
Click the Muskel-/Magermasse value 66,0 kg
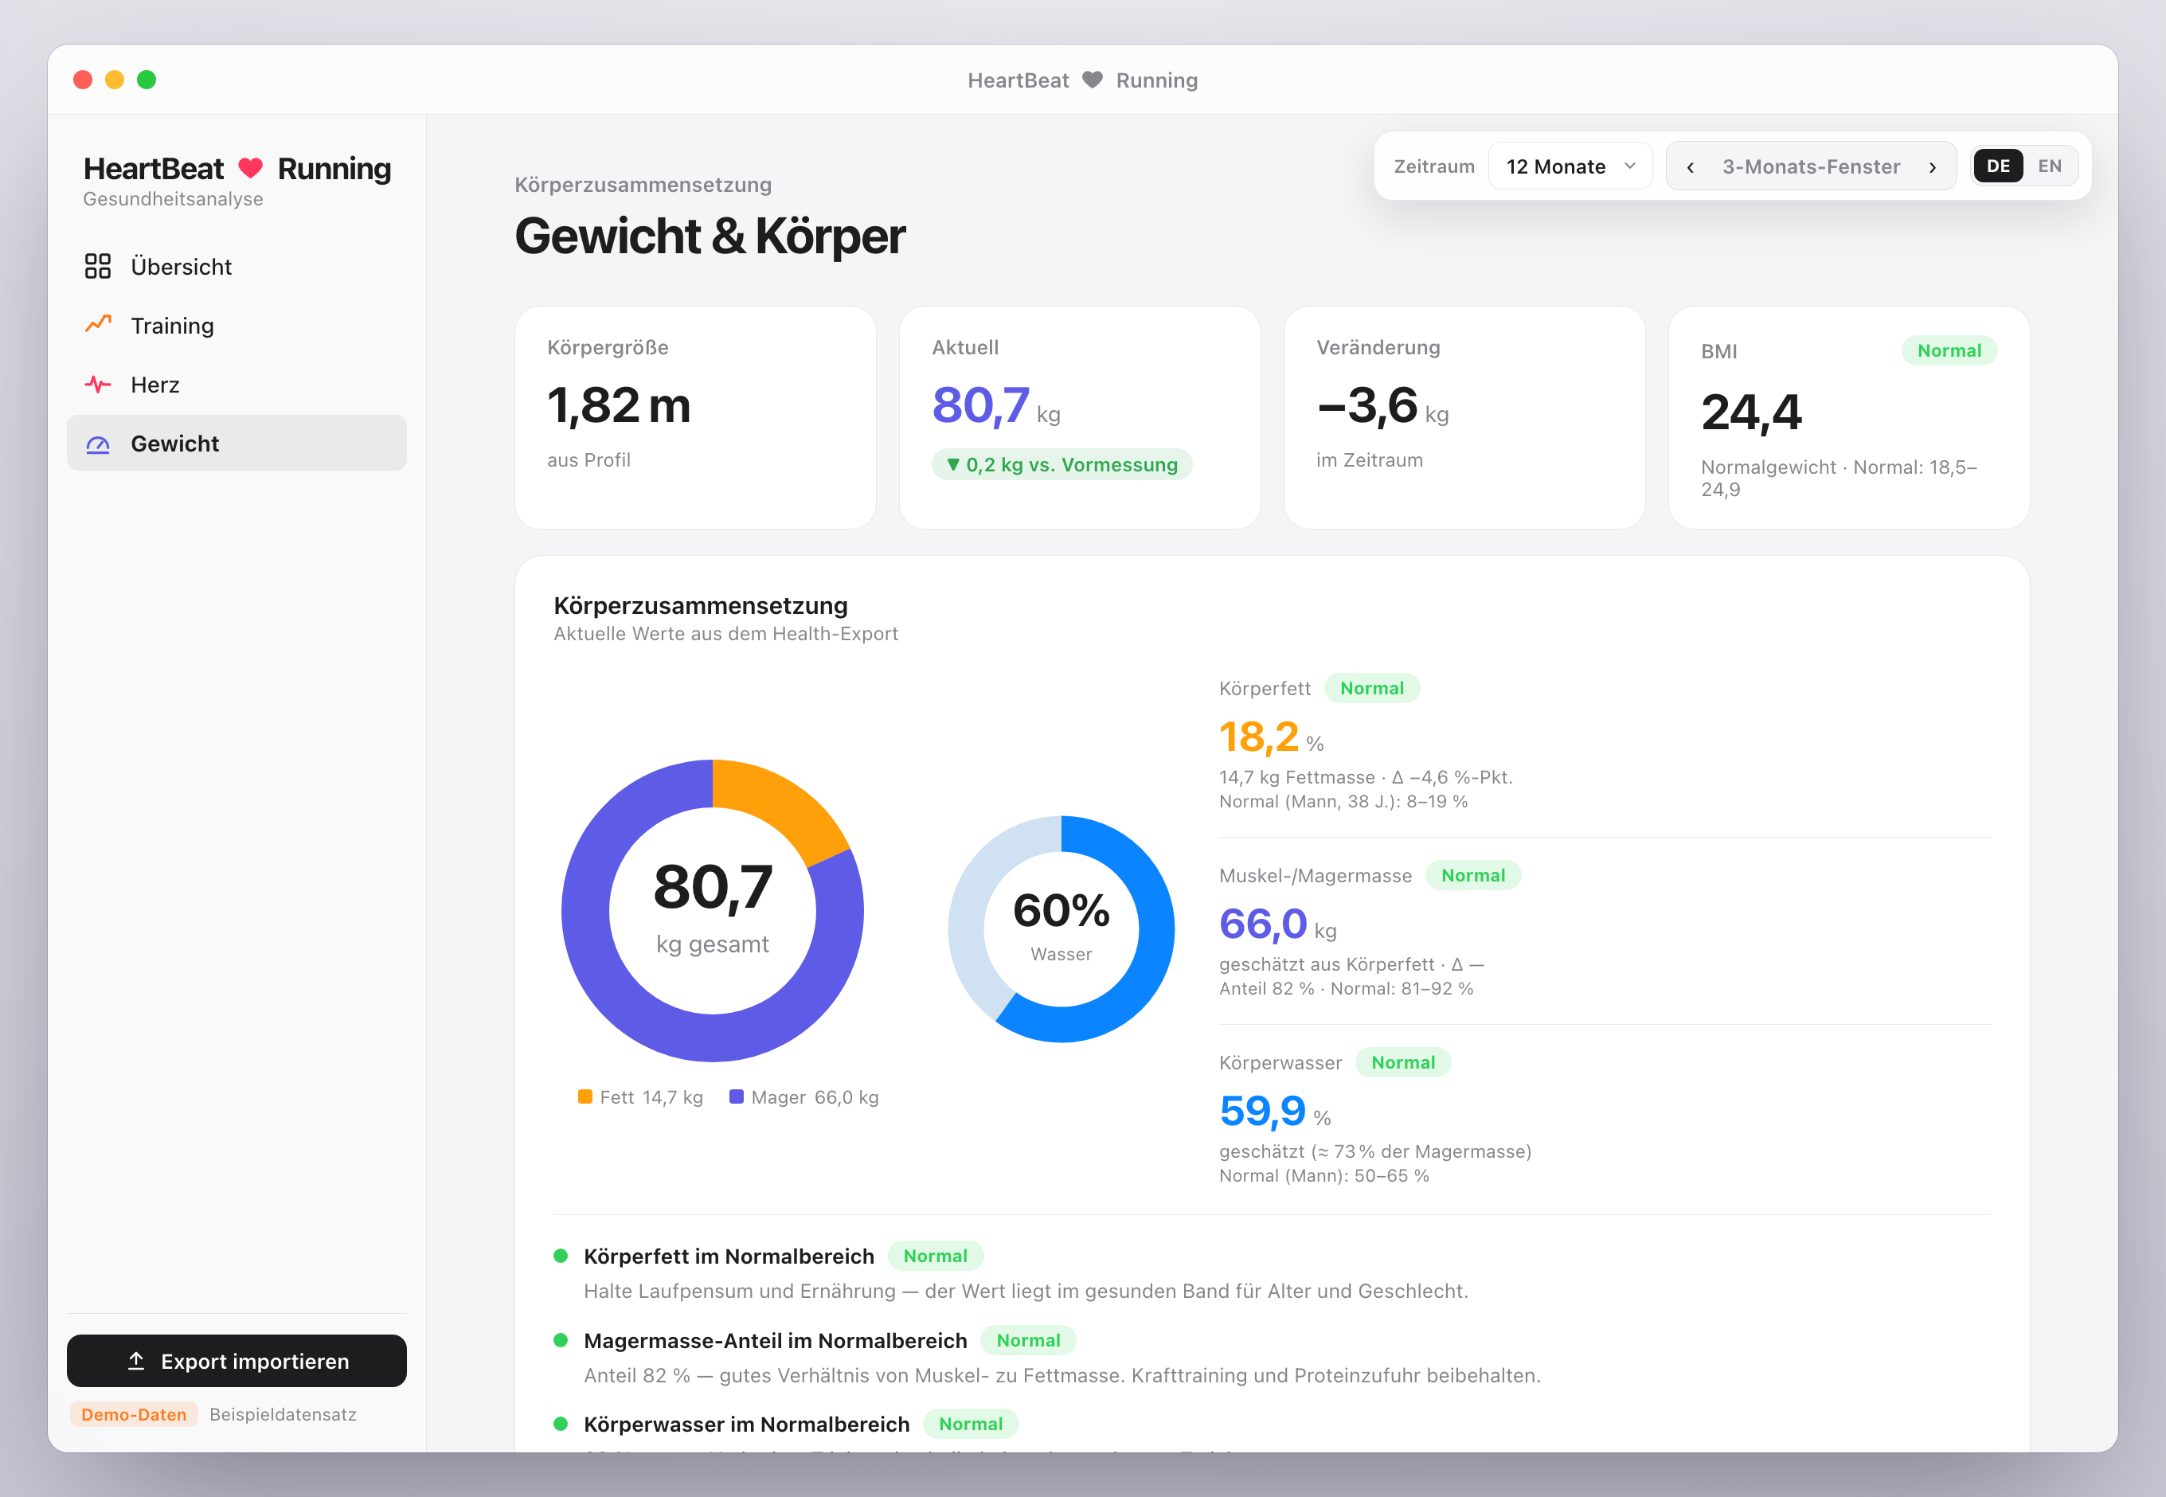tap(1277, 924)
